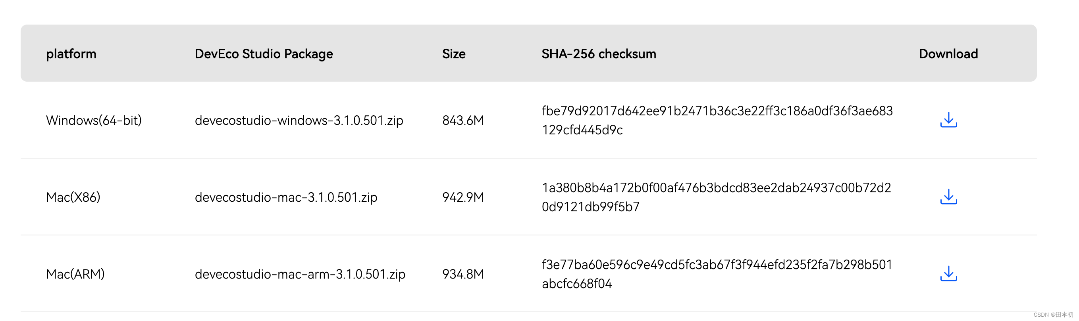Image resolution: width=1079 pixels, height=321 pixels.
Task: Click the Size column header
Action: coord(454,54)
